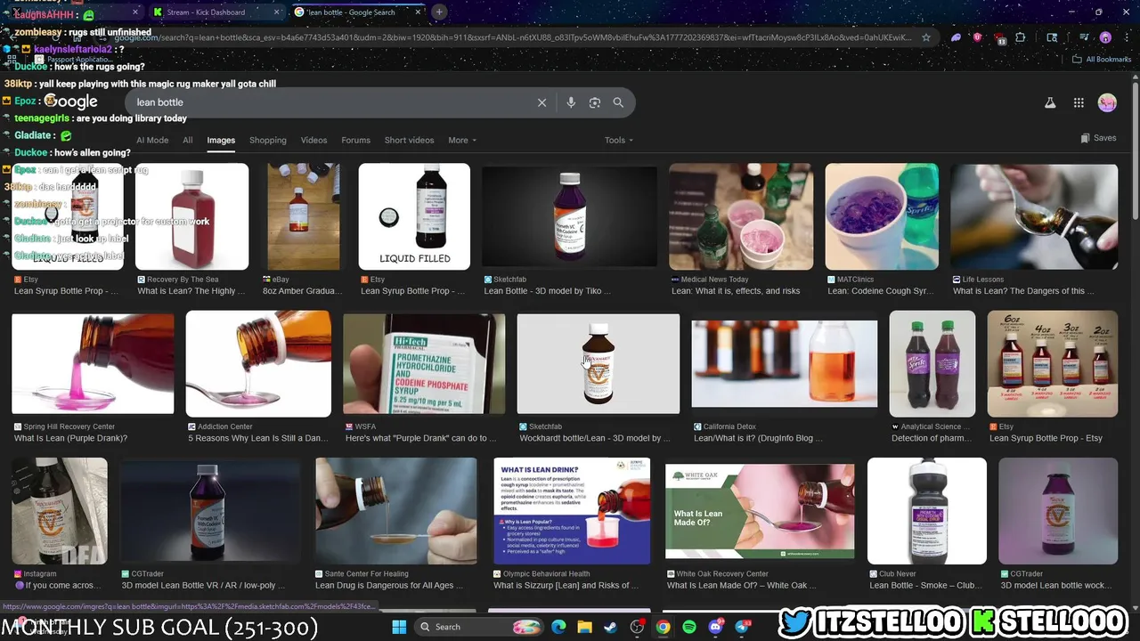The width and height of the screenshot is (1140, 641).
Task: Launch Microsoft Edge from the taskbar
Action: click(558, 627)
